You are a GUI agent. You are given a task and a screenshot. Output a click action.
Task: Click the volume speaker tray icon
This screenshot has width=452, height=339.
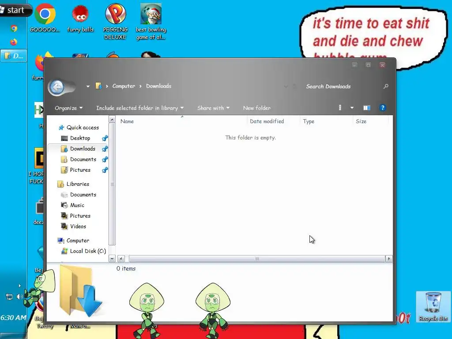pos(19,297)
